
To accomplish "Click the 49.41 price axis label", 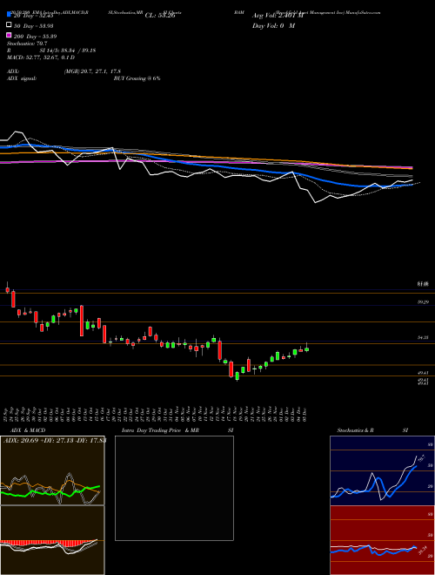I will (x=424, y=373).
